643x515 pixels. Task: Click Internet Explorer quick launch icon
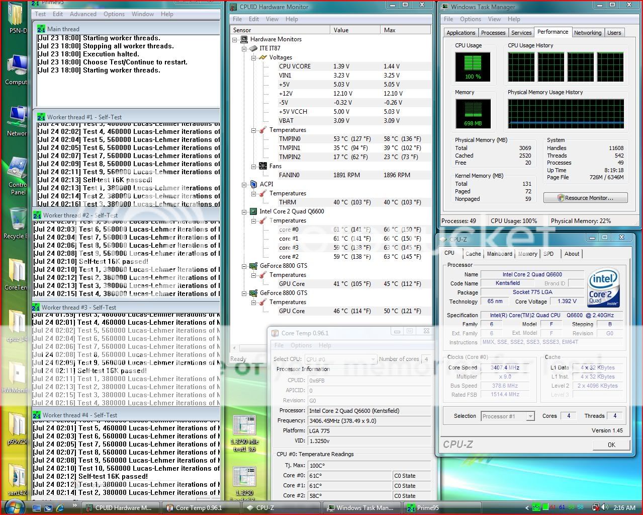coord(60,508)
